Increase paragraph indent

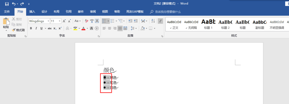click(136, 21)
